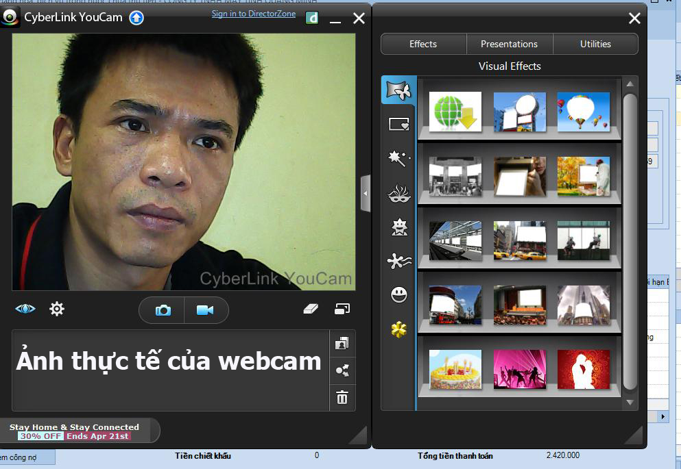Click the share icon beside capture tray
The height and width of the screenshot is (469, 681).
coord(342,370)
